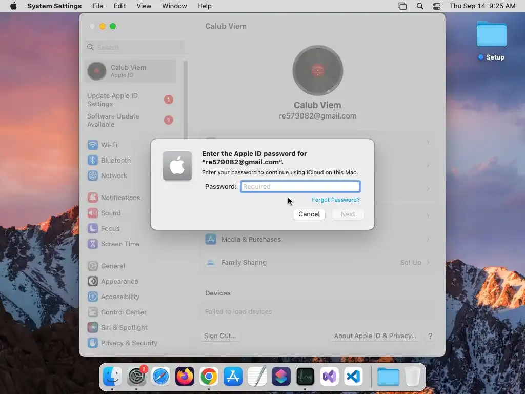
Task: Launch Google Chrome from the Dock
Action: coord(209,376)
